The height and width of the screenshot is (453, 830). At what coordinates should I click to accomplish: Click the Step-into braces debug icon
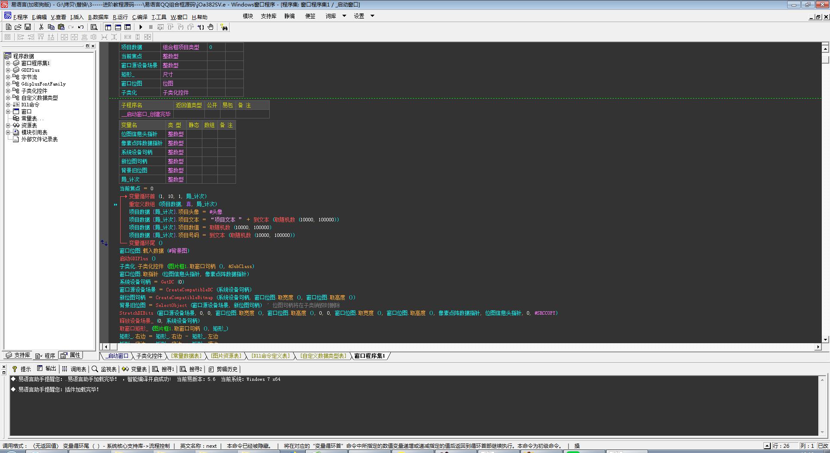point(181,27)
